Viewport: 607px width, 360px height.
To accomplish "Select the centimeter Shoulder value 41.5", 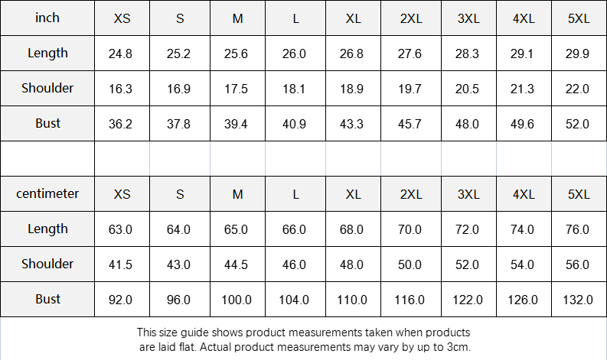I will pos(120,264).
